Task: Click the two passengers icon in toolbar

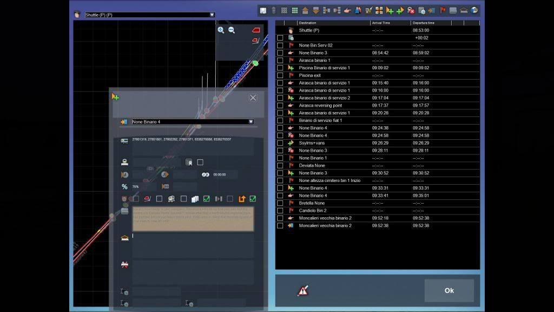Action: coord(358,11)
